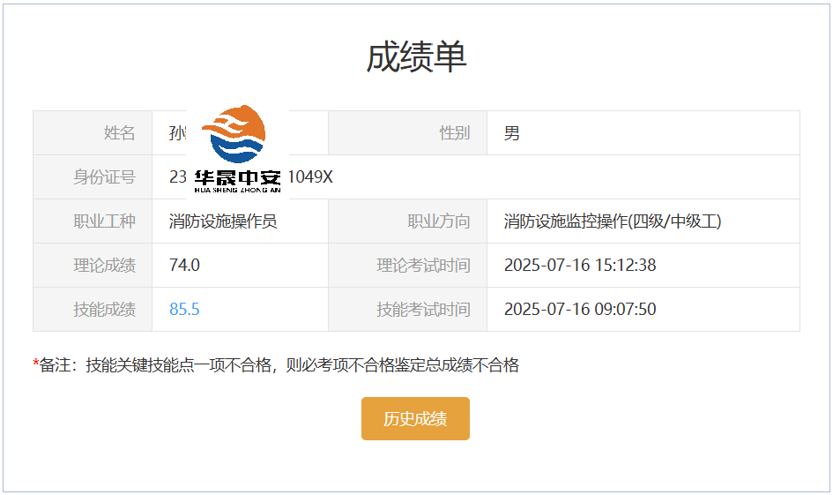Select 消防设施监控操作(四级/中级工) value
The height and width of the screenshot is (495, 833).
click(x=613, y=221)
